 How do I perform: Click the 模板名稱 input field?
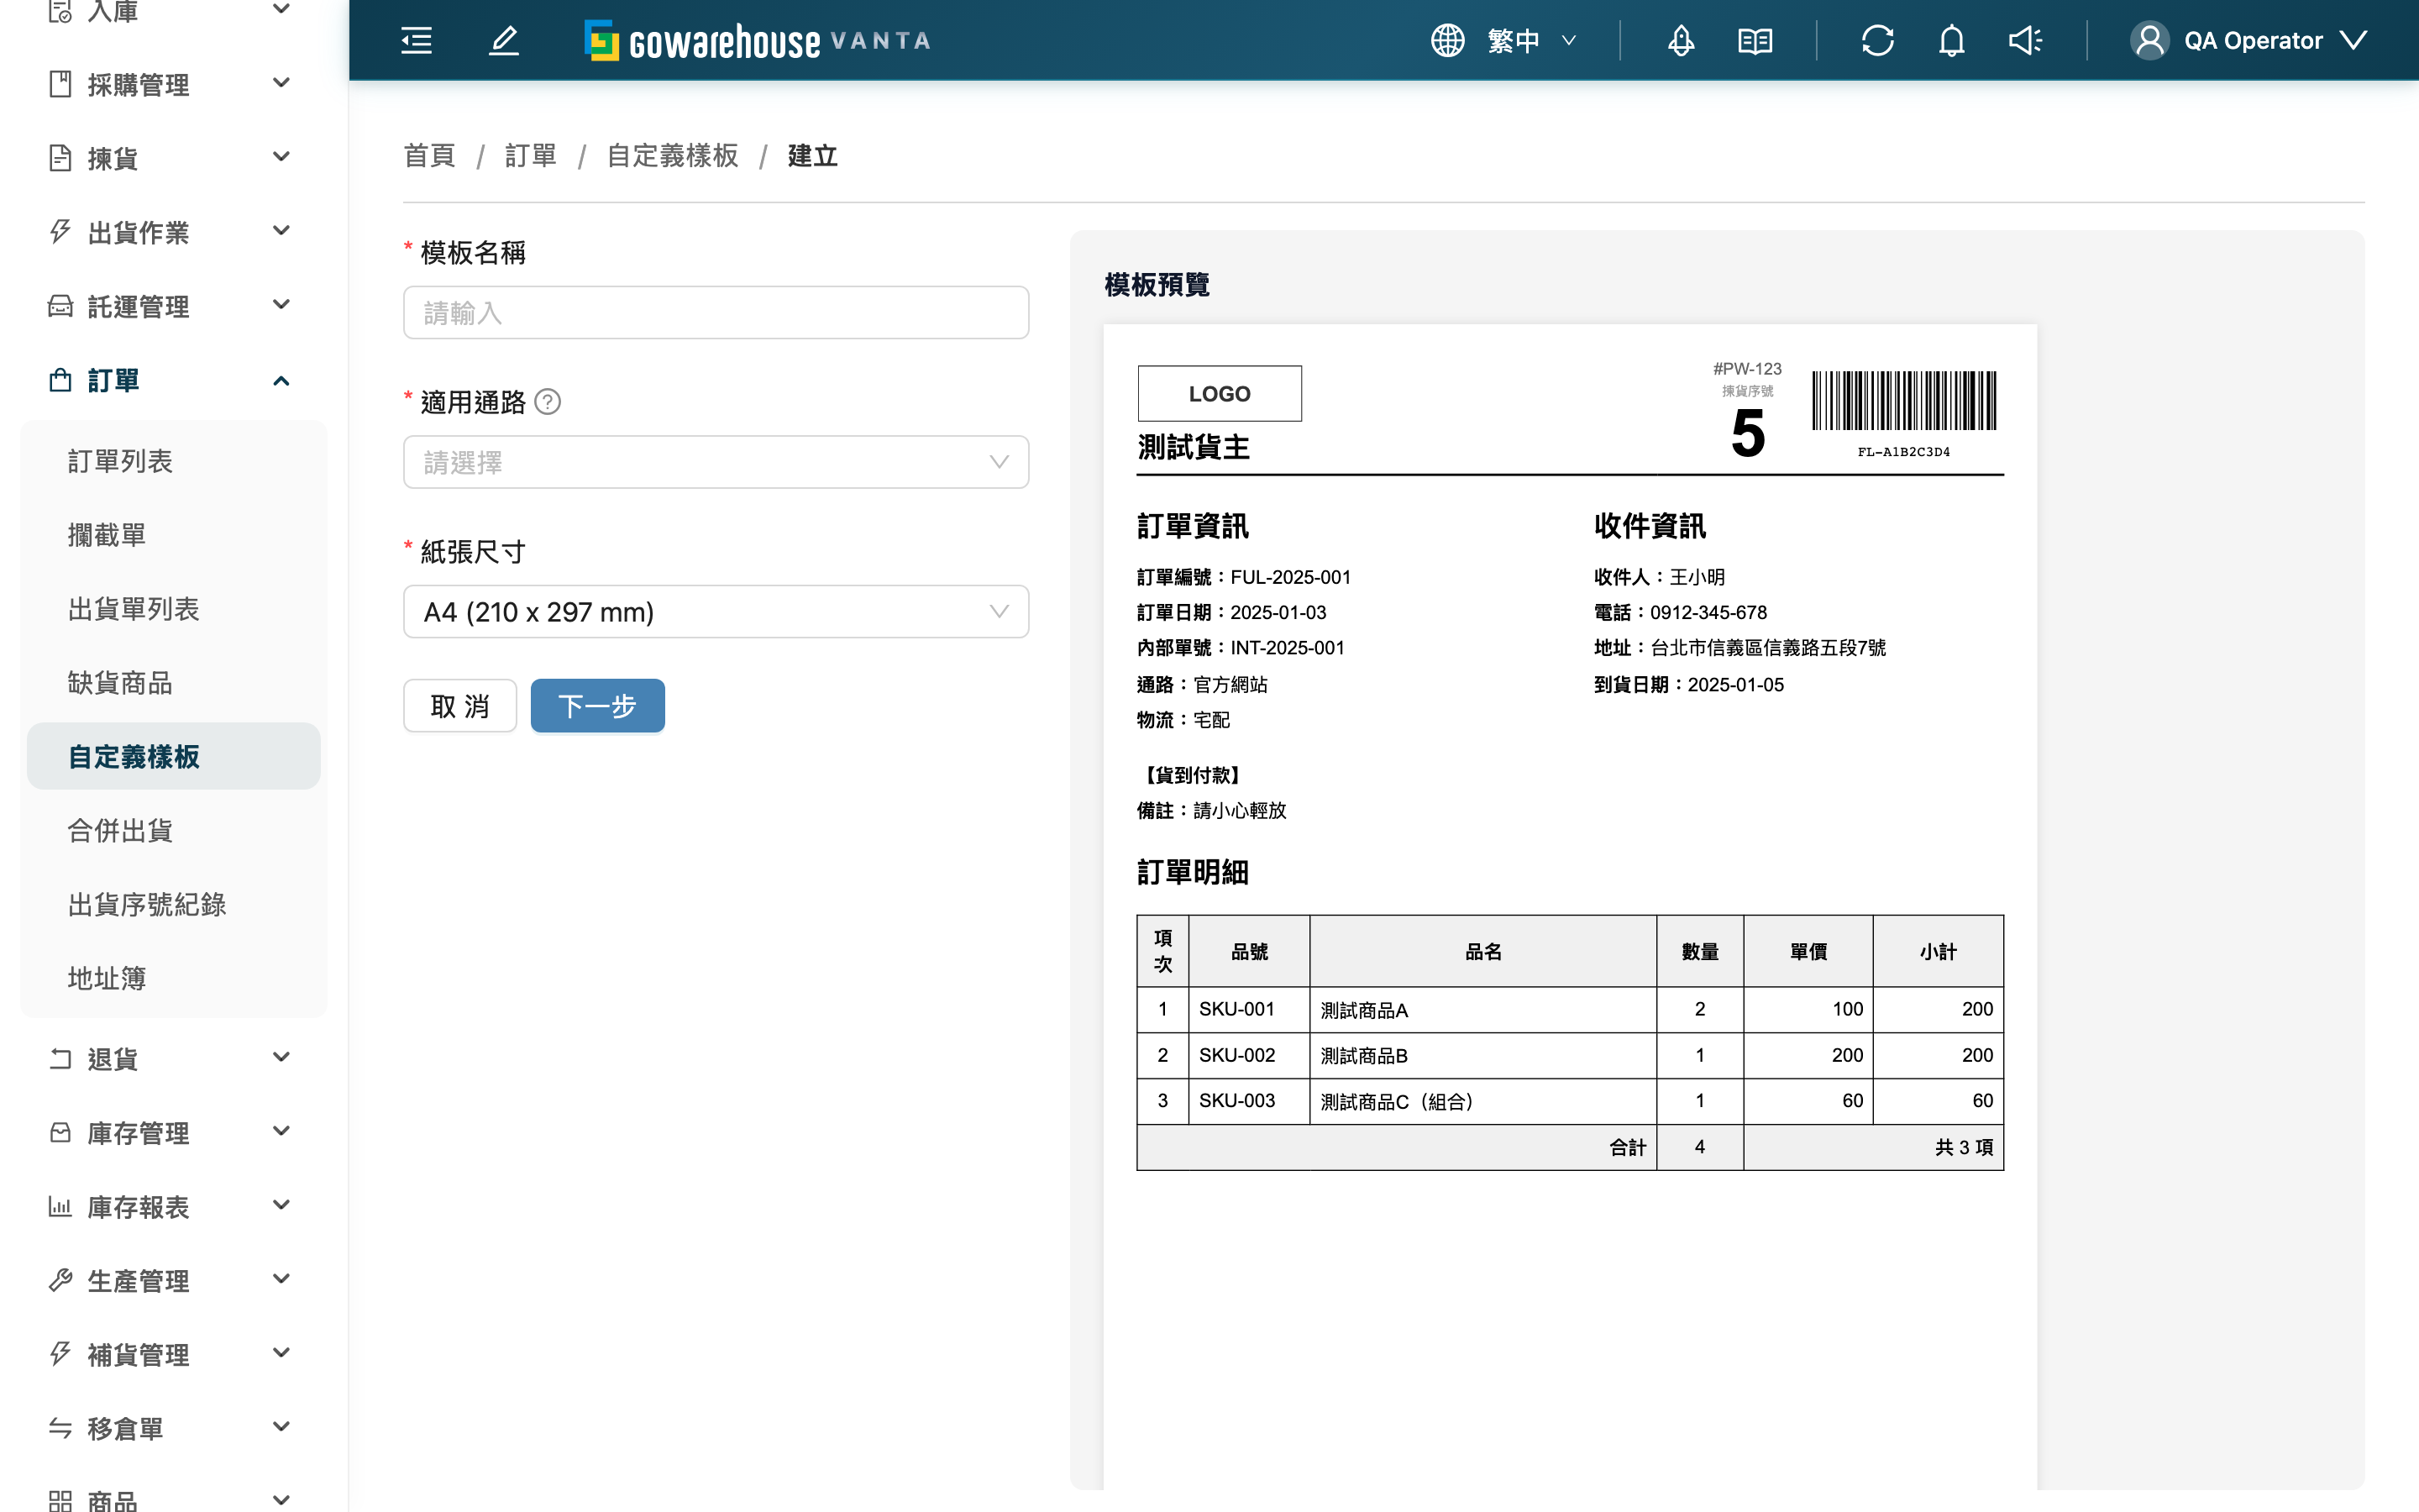point(716,313)
